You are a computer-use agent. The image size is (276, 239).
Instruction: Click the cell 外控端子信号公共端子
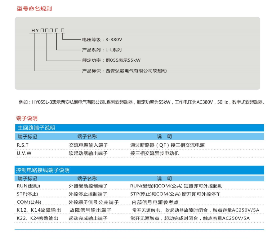[x=94, y=202]
